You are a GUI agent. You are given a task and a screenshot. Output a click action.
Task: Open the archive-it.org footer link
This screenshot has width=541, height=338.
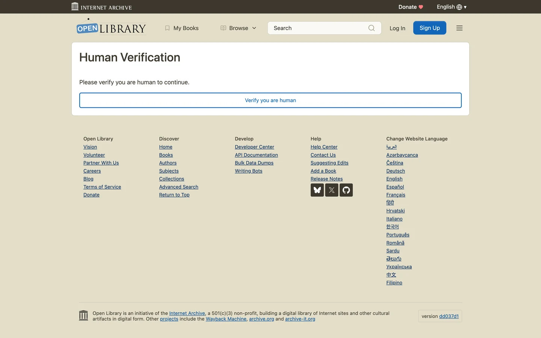[300, 319]
